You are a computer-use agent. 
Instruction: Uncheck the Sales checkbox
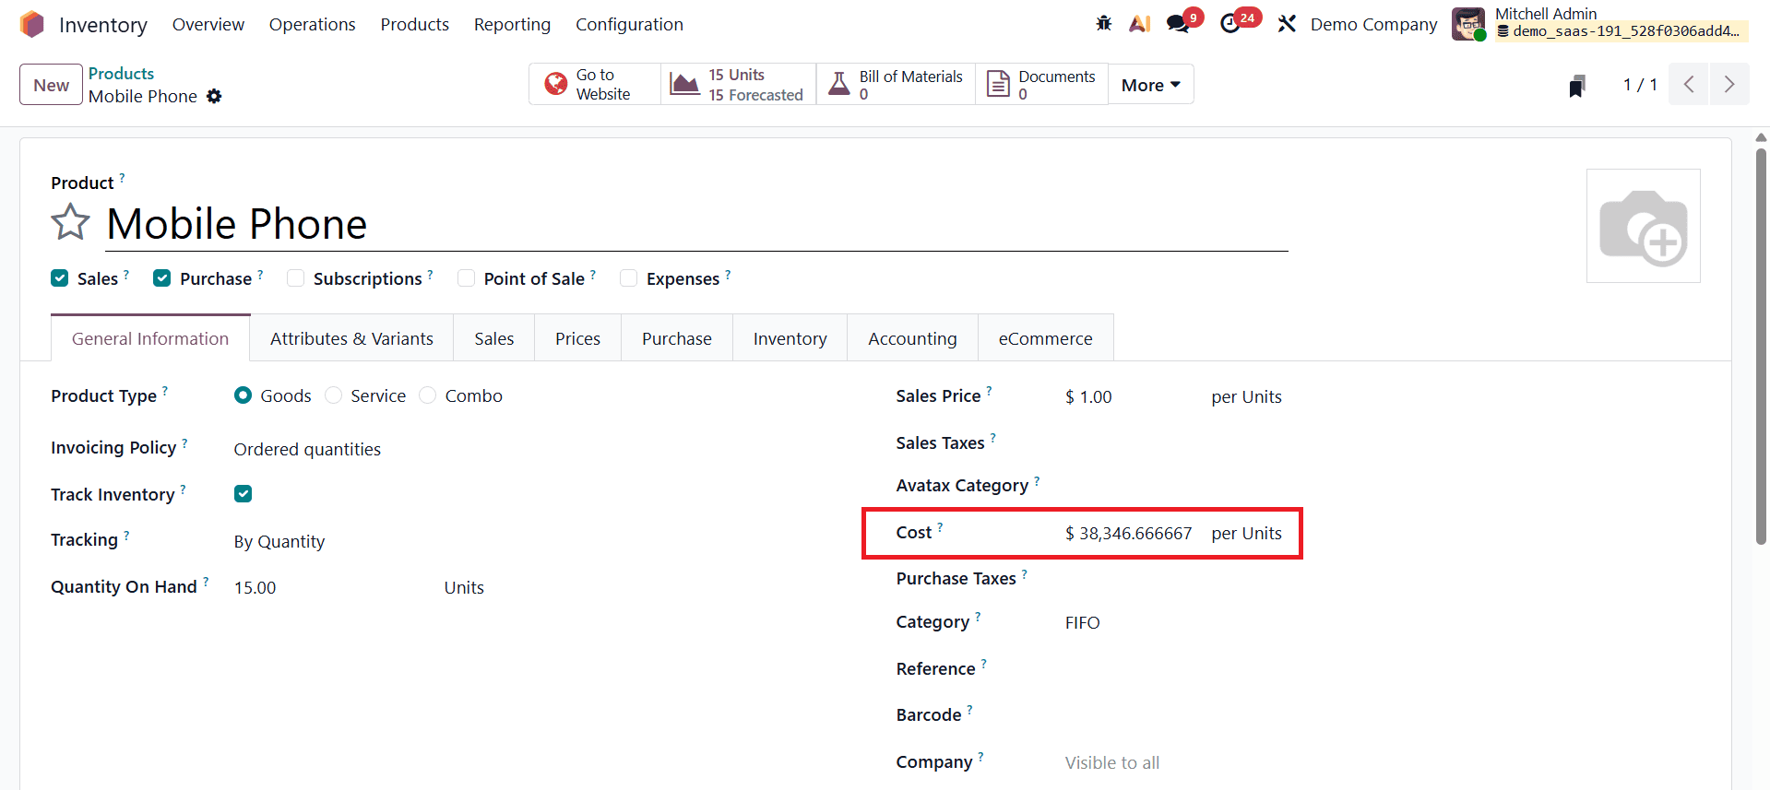pyautogui.click(x=60, y=278)
